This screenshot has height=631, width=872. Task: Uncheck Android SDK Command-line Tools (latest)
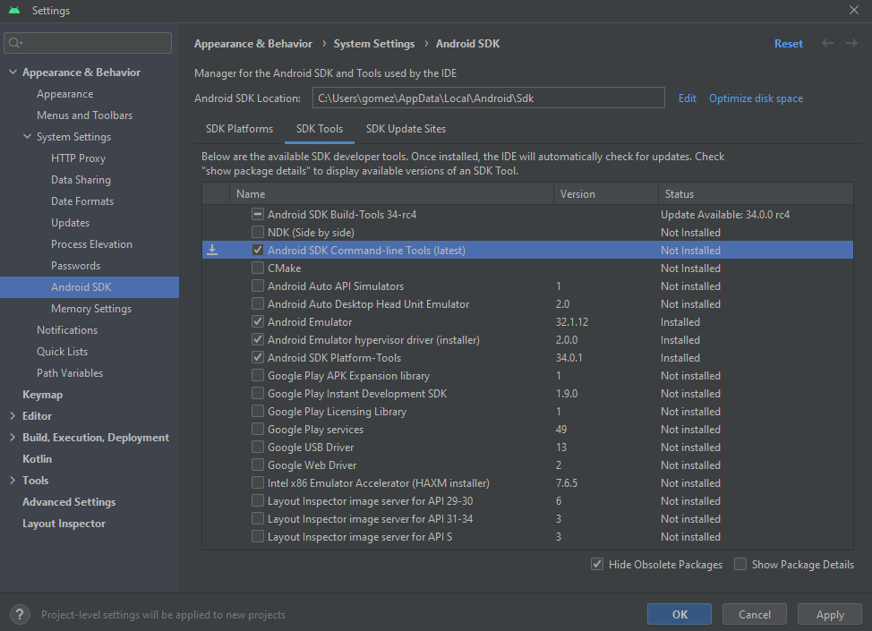pyautogui.click(x=258, y=250)
